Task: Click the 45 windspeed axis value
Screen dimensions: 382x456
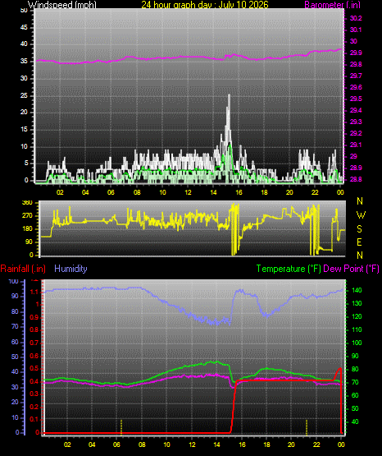Action: pyautogui.click(x=24, y=28)
